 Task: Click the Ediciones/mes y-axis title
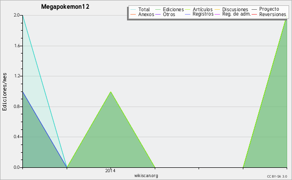pyautogui.click(x=4, y=92)
